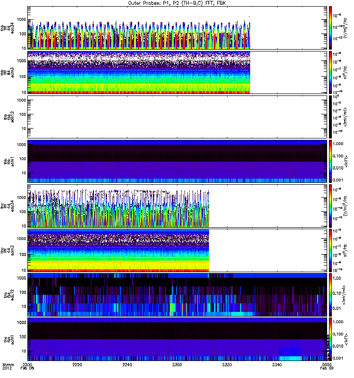The width and height of the screenshot is (354, 378).
Task: Click the 2240 time tick label
Action: coord(127,365)
